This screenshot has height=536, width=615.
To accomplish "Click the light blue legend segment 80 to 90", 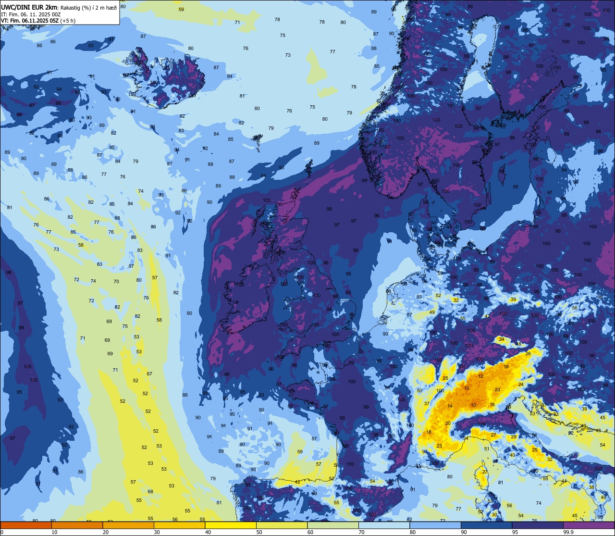I will point(435,525).
